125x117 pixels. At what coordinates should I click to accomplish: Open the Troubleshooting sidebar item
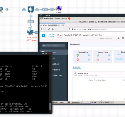[57, 75]
